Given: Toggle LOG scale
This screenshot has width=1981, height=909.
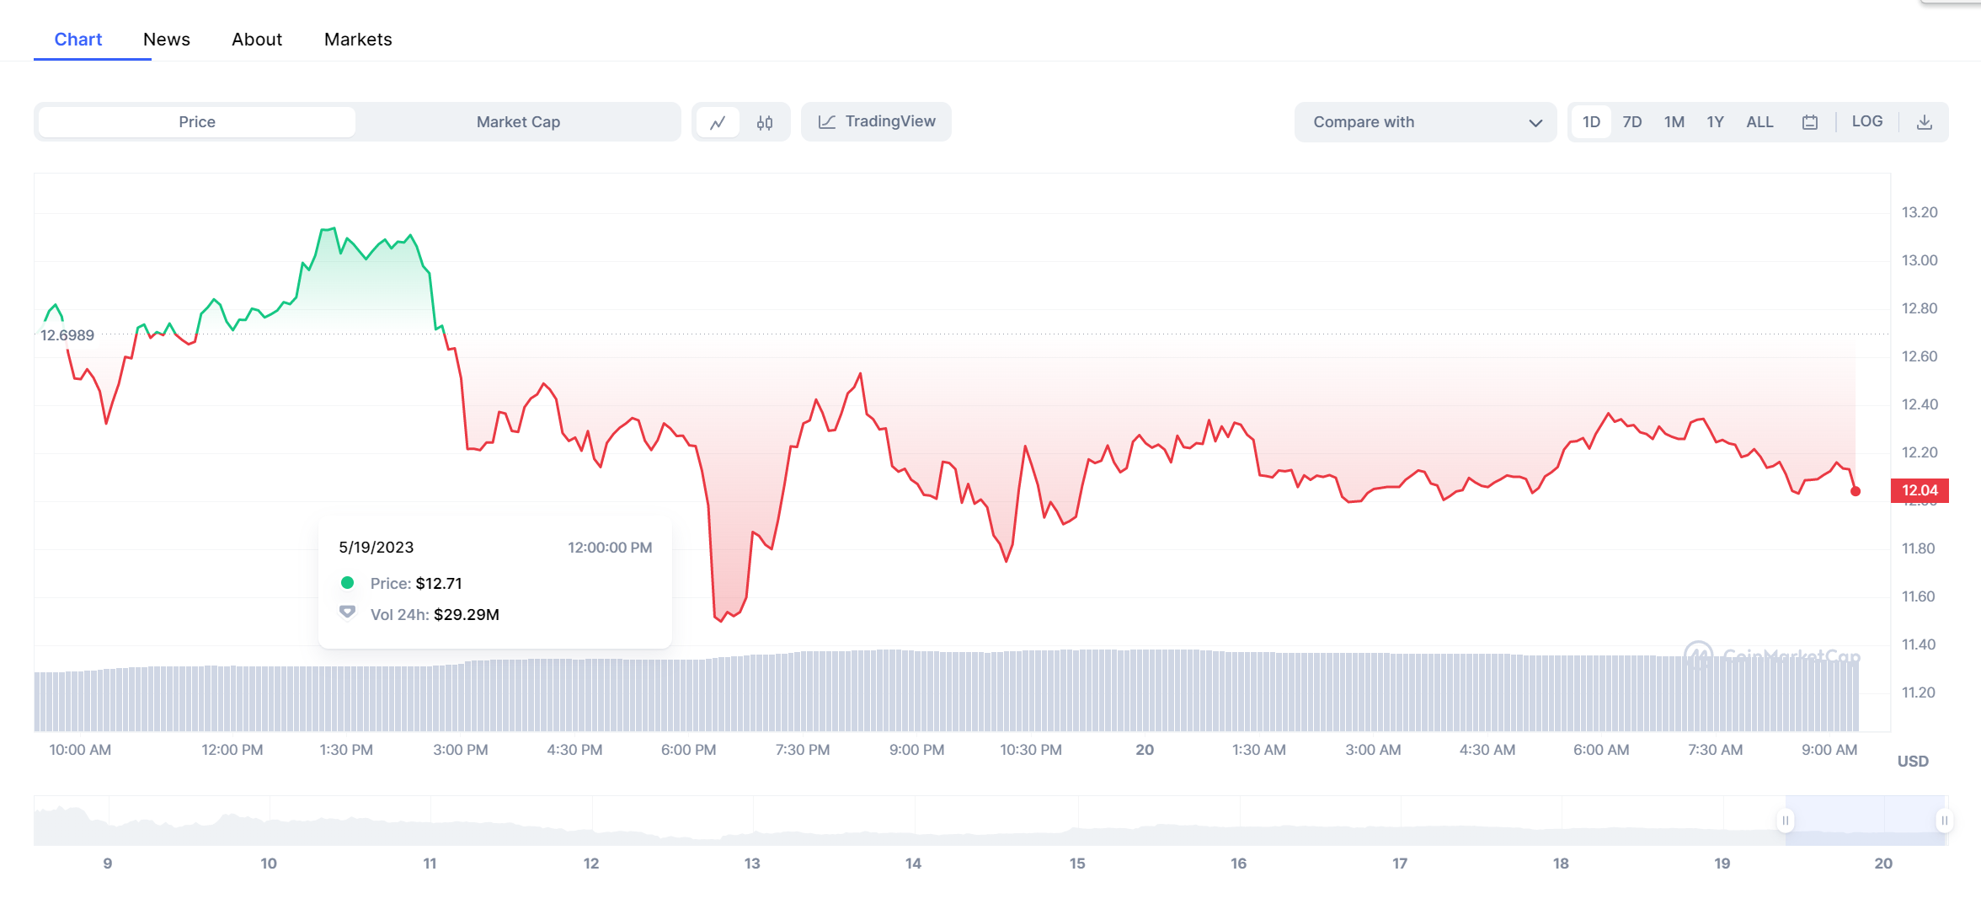Looking at the screenshot, I should point(1867,121).
